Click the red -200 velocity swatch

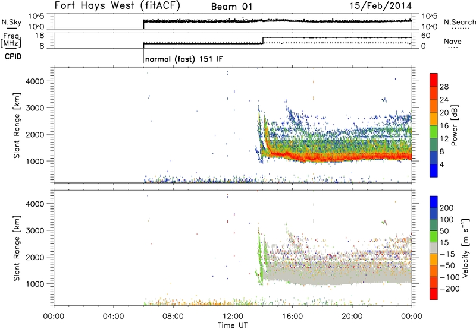coord(434,294)
